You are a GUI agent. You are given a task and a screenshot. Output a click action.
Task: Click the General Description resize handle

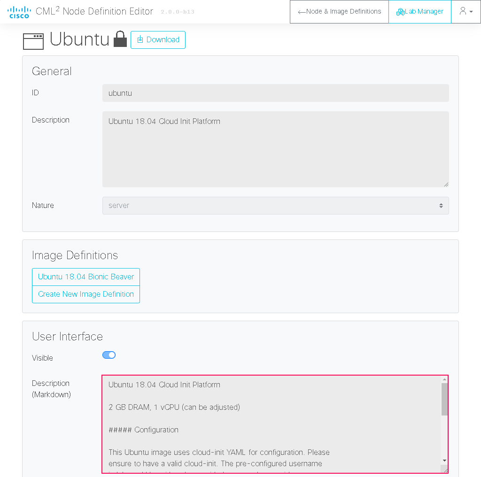click(446, 185)
